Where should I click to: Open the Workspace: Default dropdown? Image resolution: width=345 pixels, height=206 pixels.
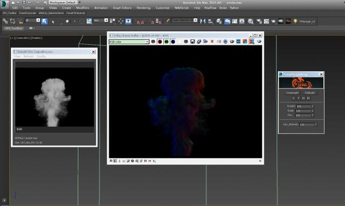64,2
